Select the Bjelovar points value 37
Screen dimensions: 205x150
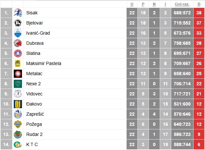pyautogui.click(x=199, y=23)
